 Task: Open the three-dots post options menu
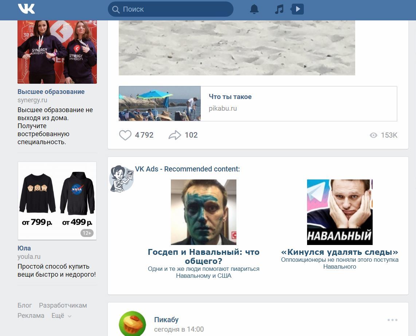click(392, 320)
